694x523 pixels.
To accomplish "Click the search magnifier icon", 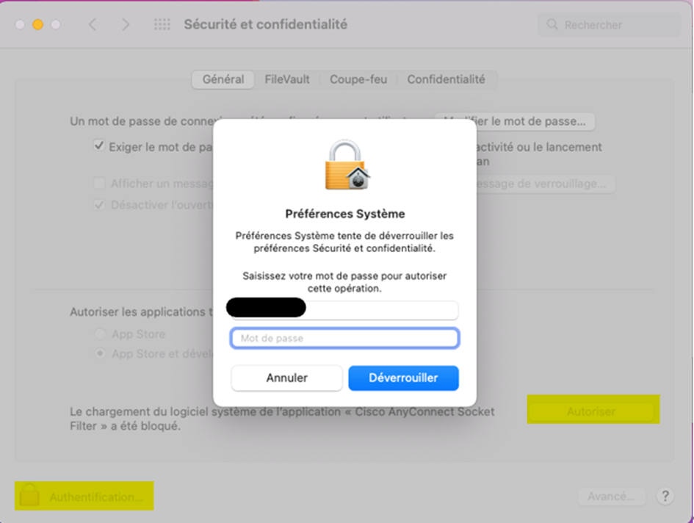I will (552, 24).
